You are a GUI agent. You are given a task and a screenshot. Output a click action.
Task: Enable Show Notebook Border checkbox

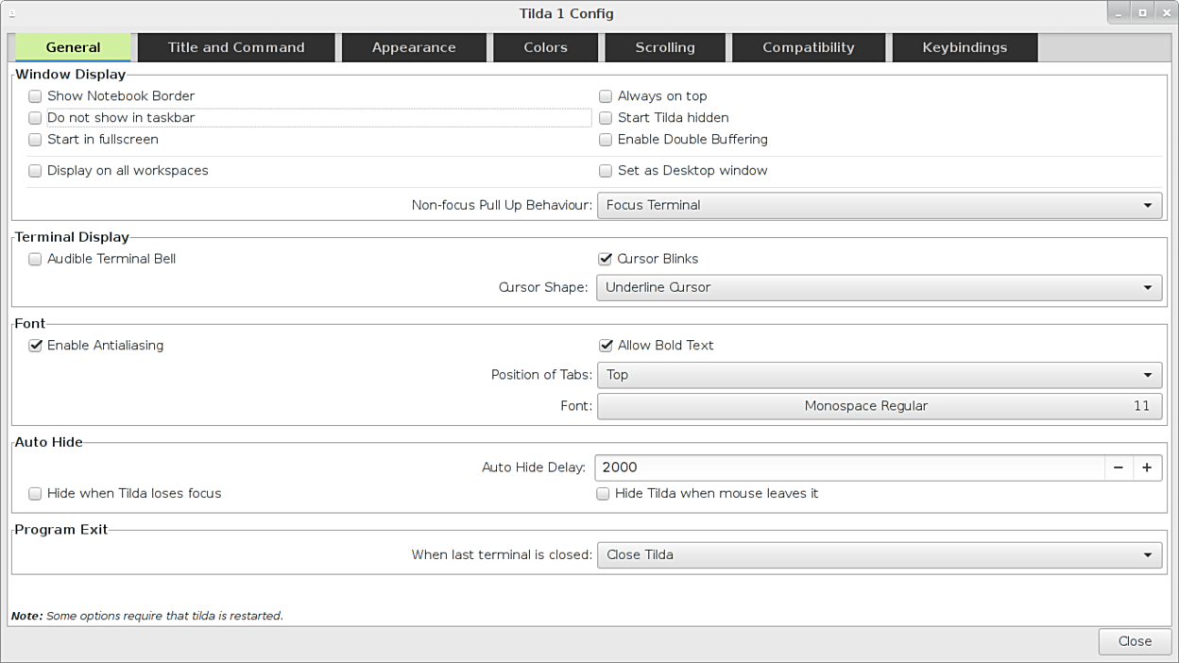tap(35, 96)
